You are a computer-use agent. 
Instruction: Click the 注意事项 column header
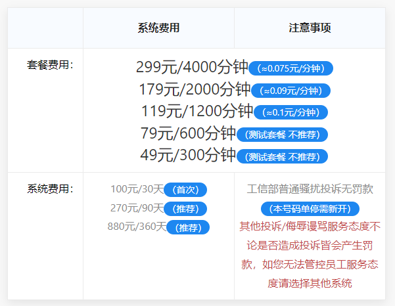coord(310,28)
